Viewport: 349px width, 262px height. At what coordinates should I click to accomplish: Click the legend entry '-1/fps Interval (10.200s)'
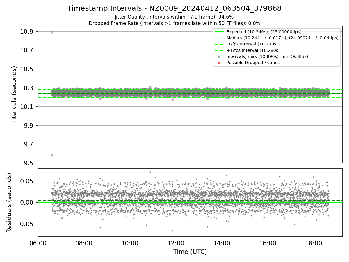coord(252,44)
